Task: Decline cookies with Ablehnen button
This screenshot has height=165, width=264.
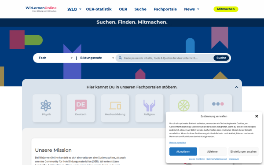Action: click(x=213, y=151)
